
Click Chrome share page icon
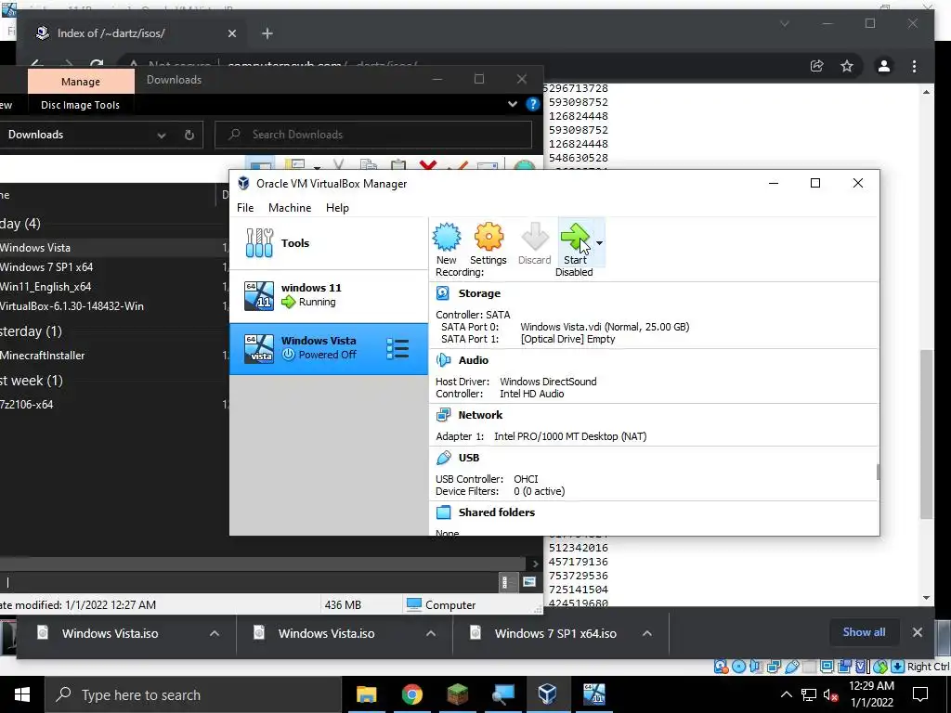pos(817,66)
